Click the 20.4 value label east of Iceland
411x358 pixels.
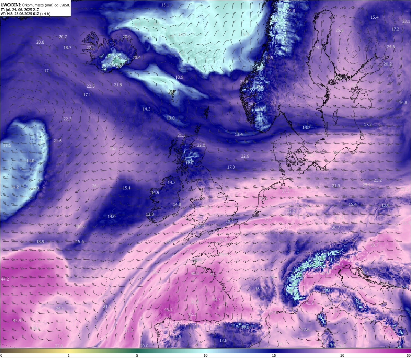(136, 58)
